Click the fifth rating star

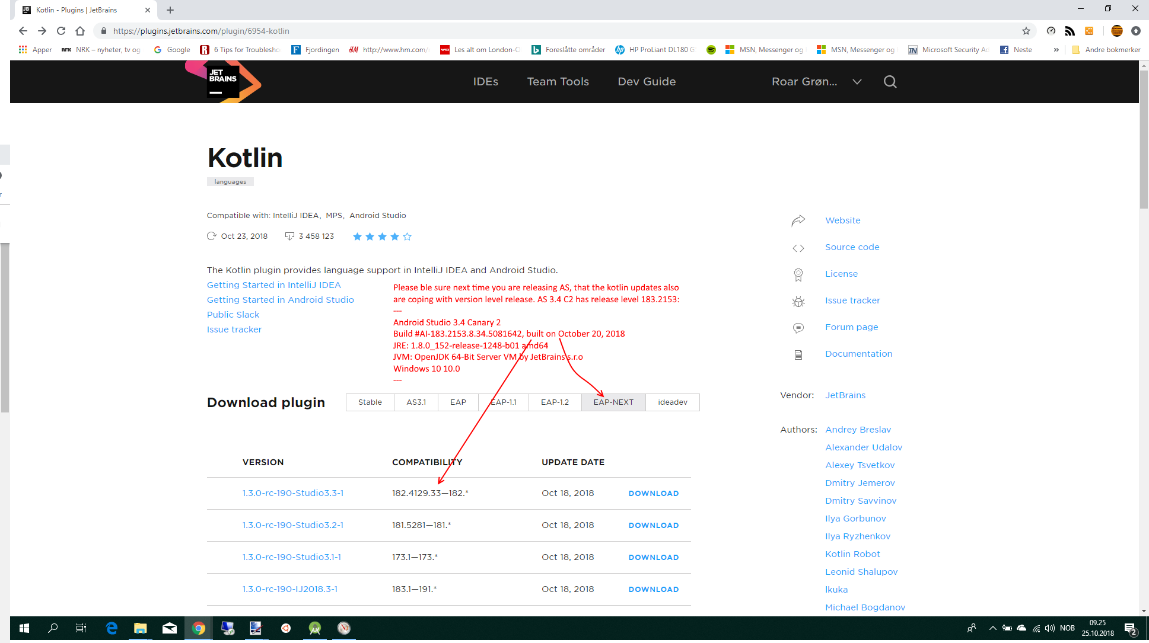[x=407, y=236]
